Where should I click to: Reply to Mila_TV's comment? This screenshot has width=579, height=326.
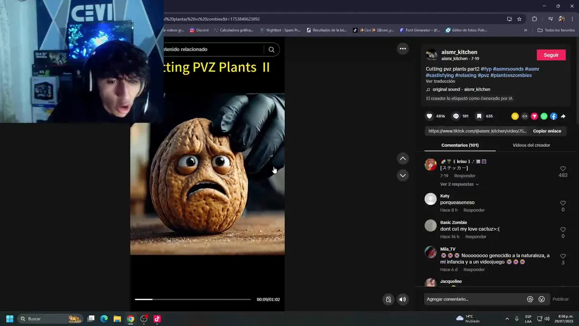(474, 270)
